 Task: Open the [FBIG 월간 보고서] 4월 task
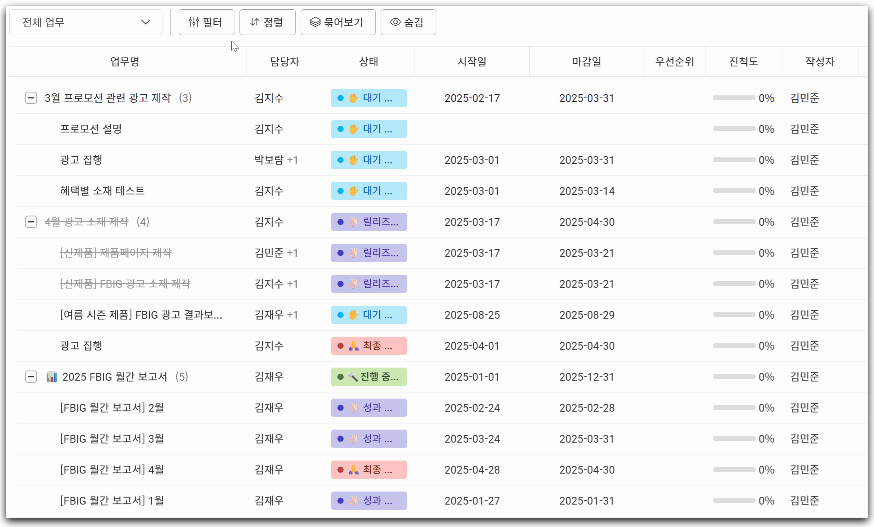point(112,470)
